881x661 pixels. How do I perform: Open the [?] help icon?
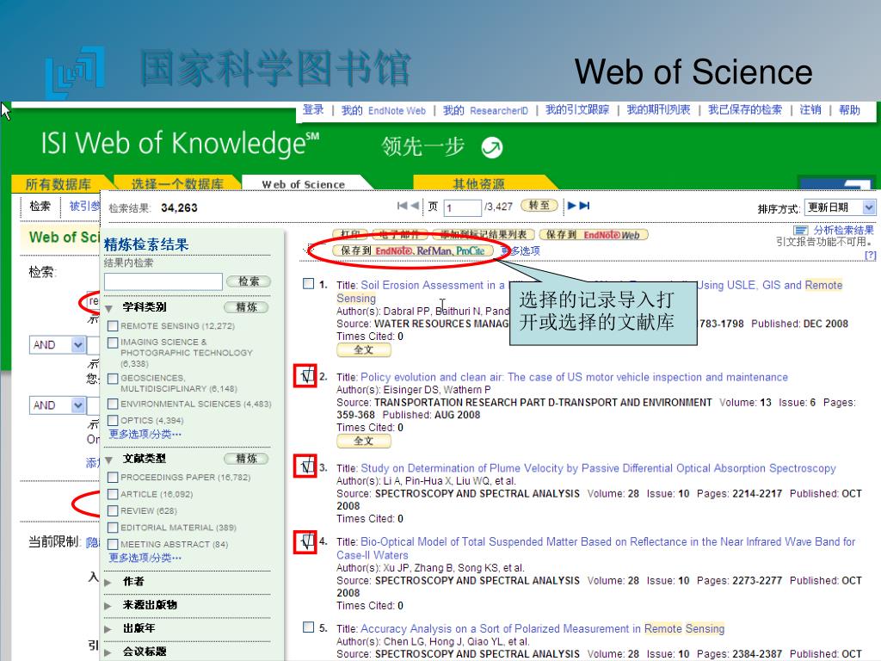[871, 255]
